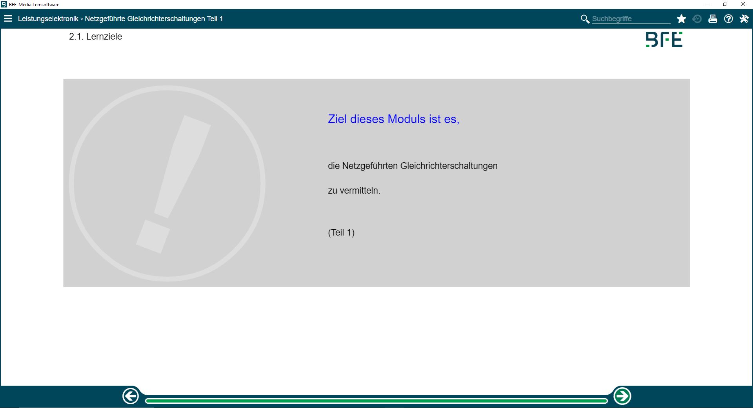Click into the Suchbegriffe search field
The image size is (753, 408).
631,19
